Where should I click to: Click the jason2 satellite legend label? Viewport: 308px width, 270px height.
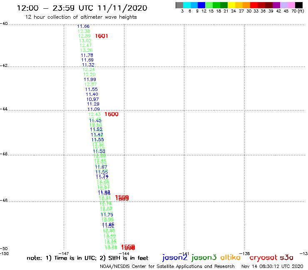tap(175, 258)
